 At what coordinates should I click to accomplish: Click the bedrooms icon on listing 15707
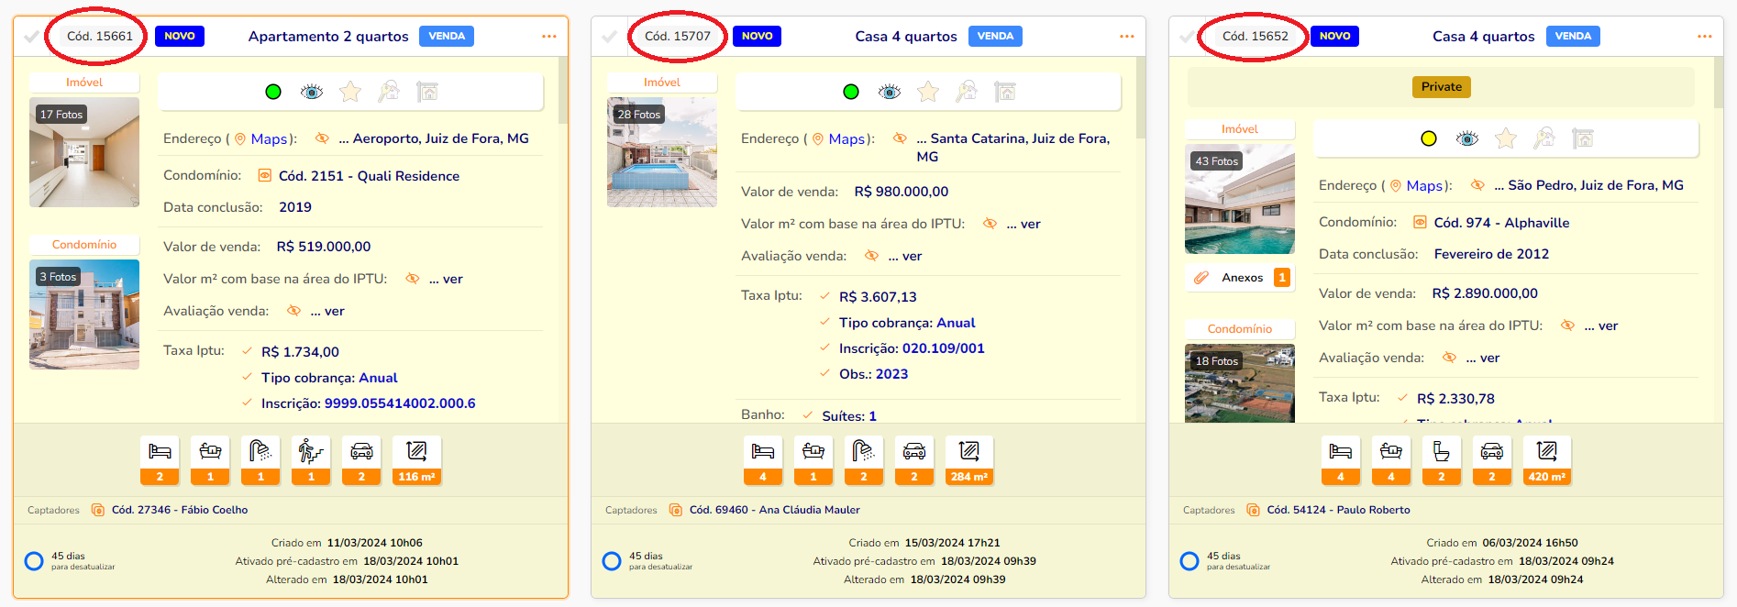(x=762, y=451)
